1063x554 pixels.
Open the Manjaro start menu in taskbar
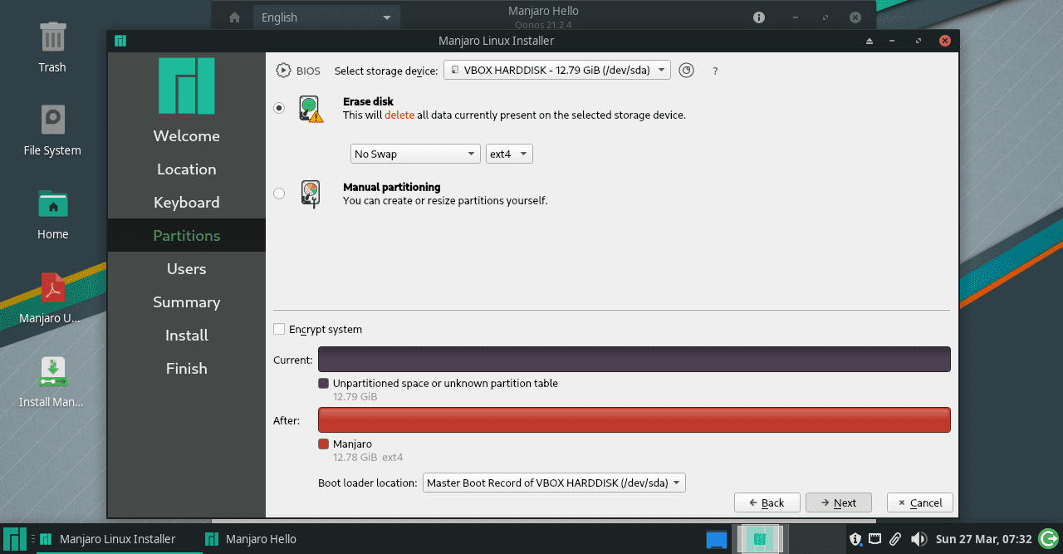(15, 539)
